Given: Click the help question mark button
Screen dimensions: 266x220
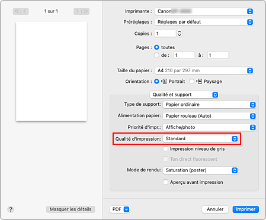Looking at the screenshot, I should click(x=11, y=209).
